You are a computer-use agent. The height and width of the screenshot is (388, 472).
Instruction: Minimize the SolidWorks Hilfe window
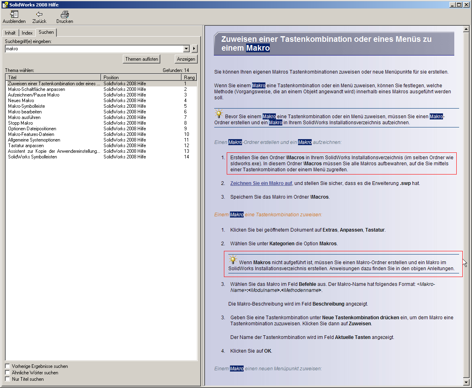point(452,4)
